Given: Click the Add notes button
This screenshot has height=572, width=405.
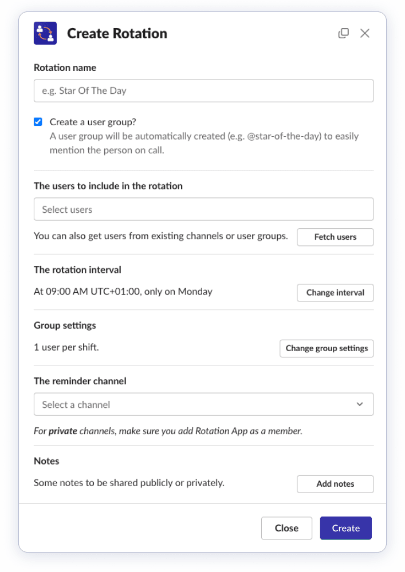Looking at the screenshot, I should pos(335,484).
